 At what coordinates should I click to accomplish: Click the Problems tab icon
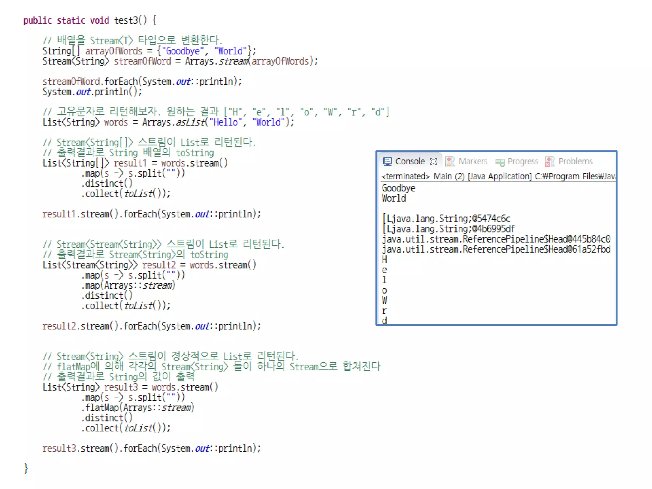[x=549, y=161]
